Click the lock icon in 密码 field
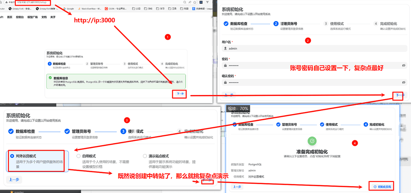 (x=225, y=65)
